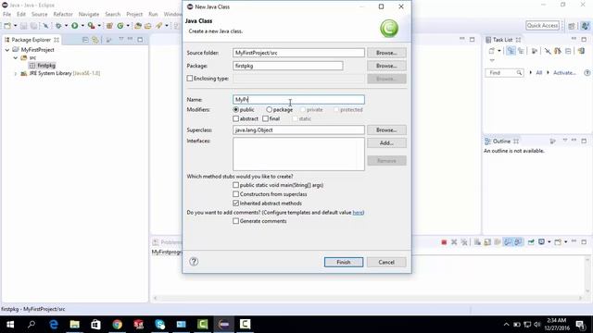Click Browse next to Superclass field

coord(386,129)
